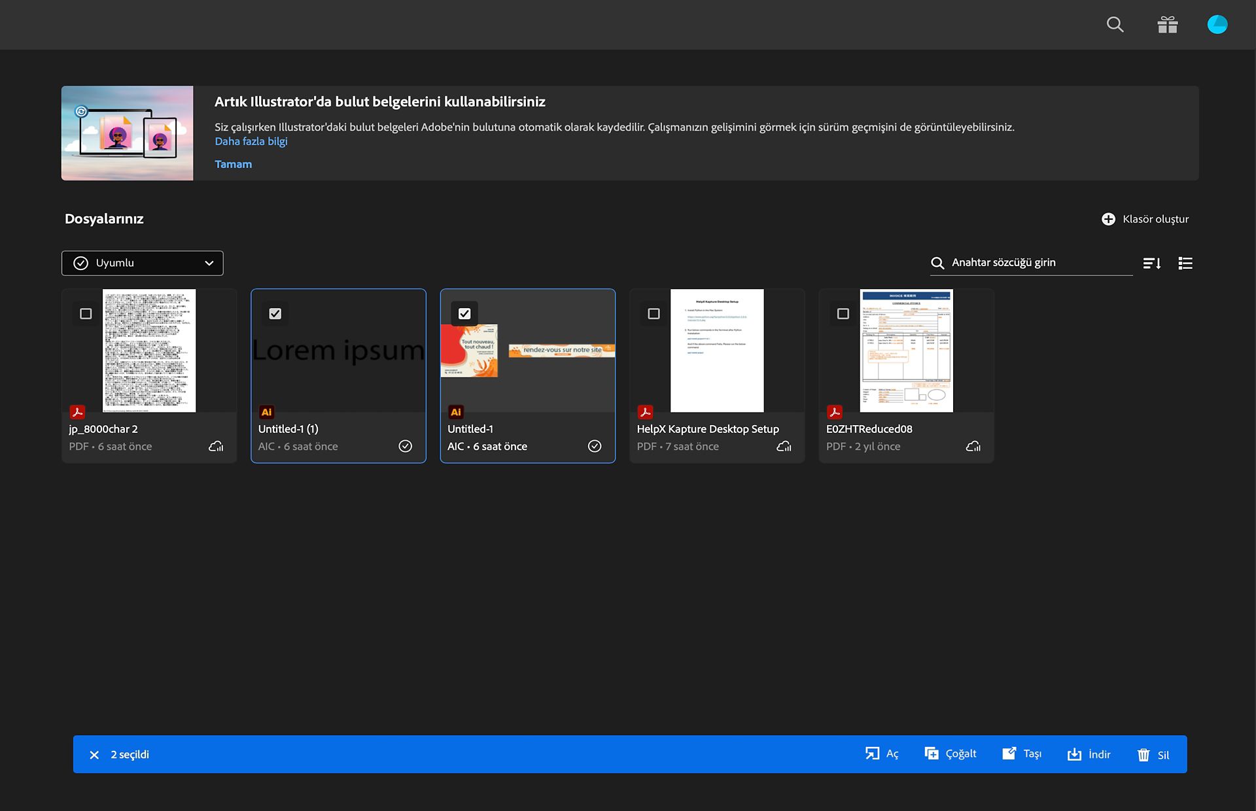Viewport: 1256px width, 811px height.
Task: Click the plus icon beside Klasör oluştur
Action: [x=1108, y=219]
